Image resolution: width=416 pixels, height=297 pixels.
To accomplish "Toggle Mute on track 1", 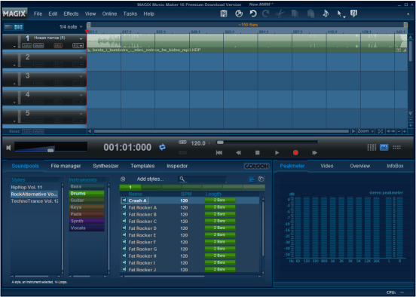I will (38, 46).
